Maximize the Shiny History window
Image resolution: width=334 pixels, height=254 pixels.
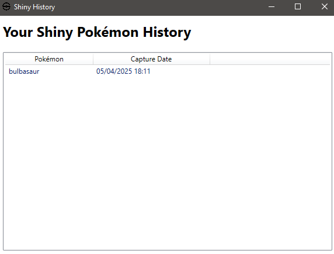[x=298, y=7]
